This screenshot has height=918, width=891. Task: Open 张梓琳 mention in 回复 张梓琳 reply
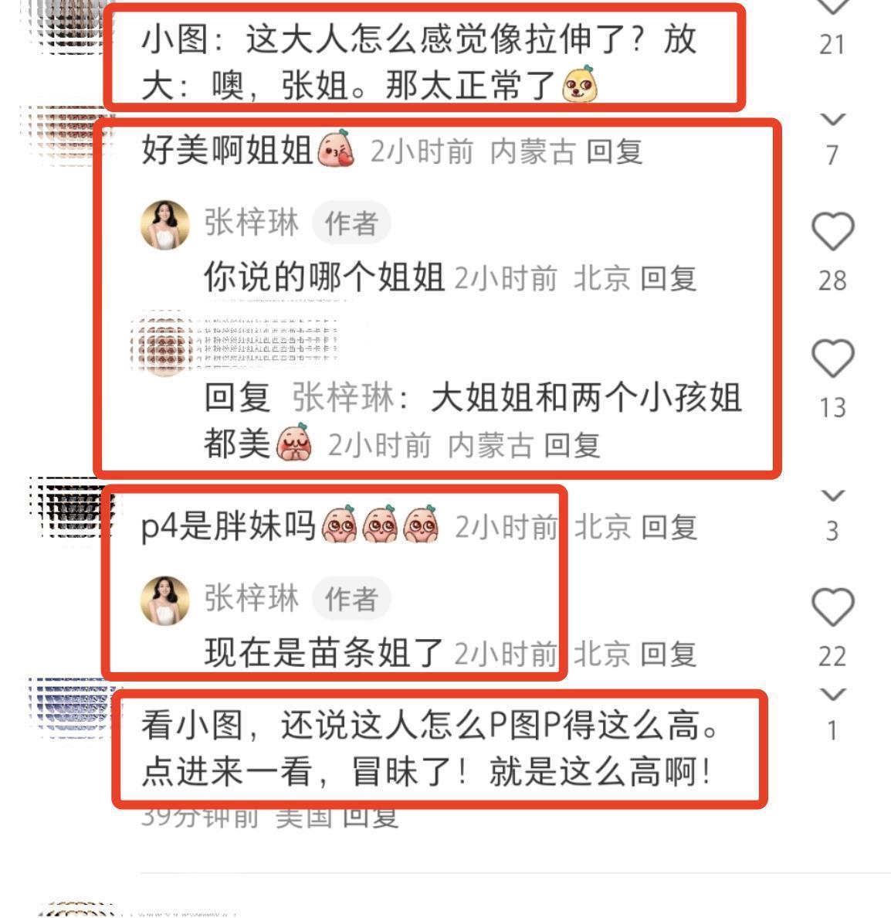pyautogui.click(x=344, y=398)
